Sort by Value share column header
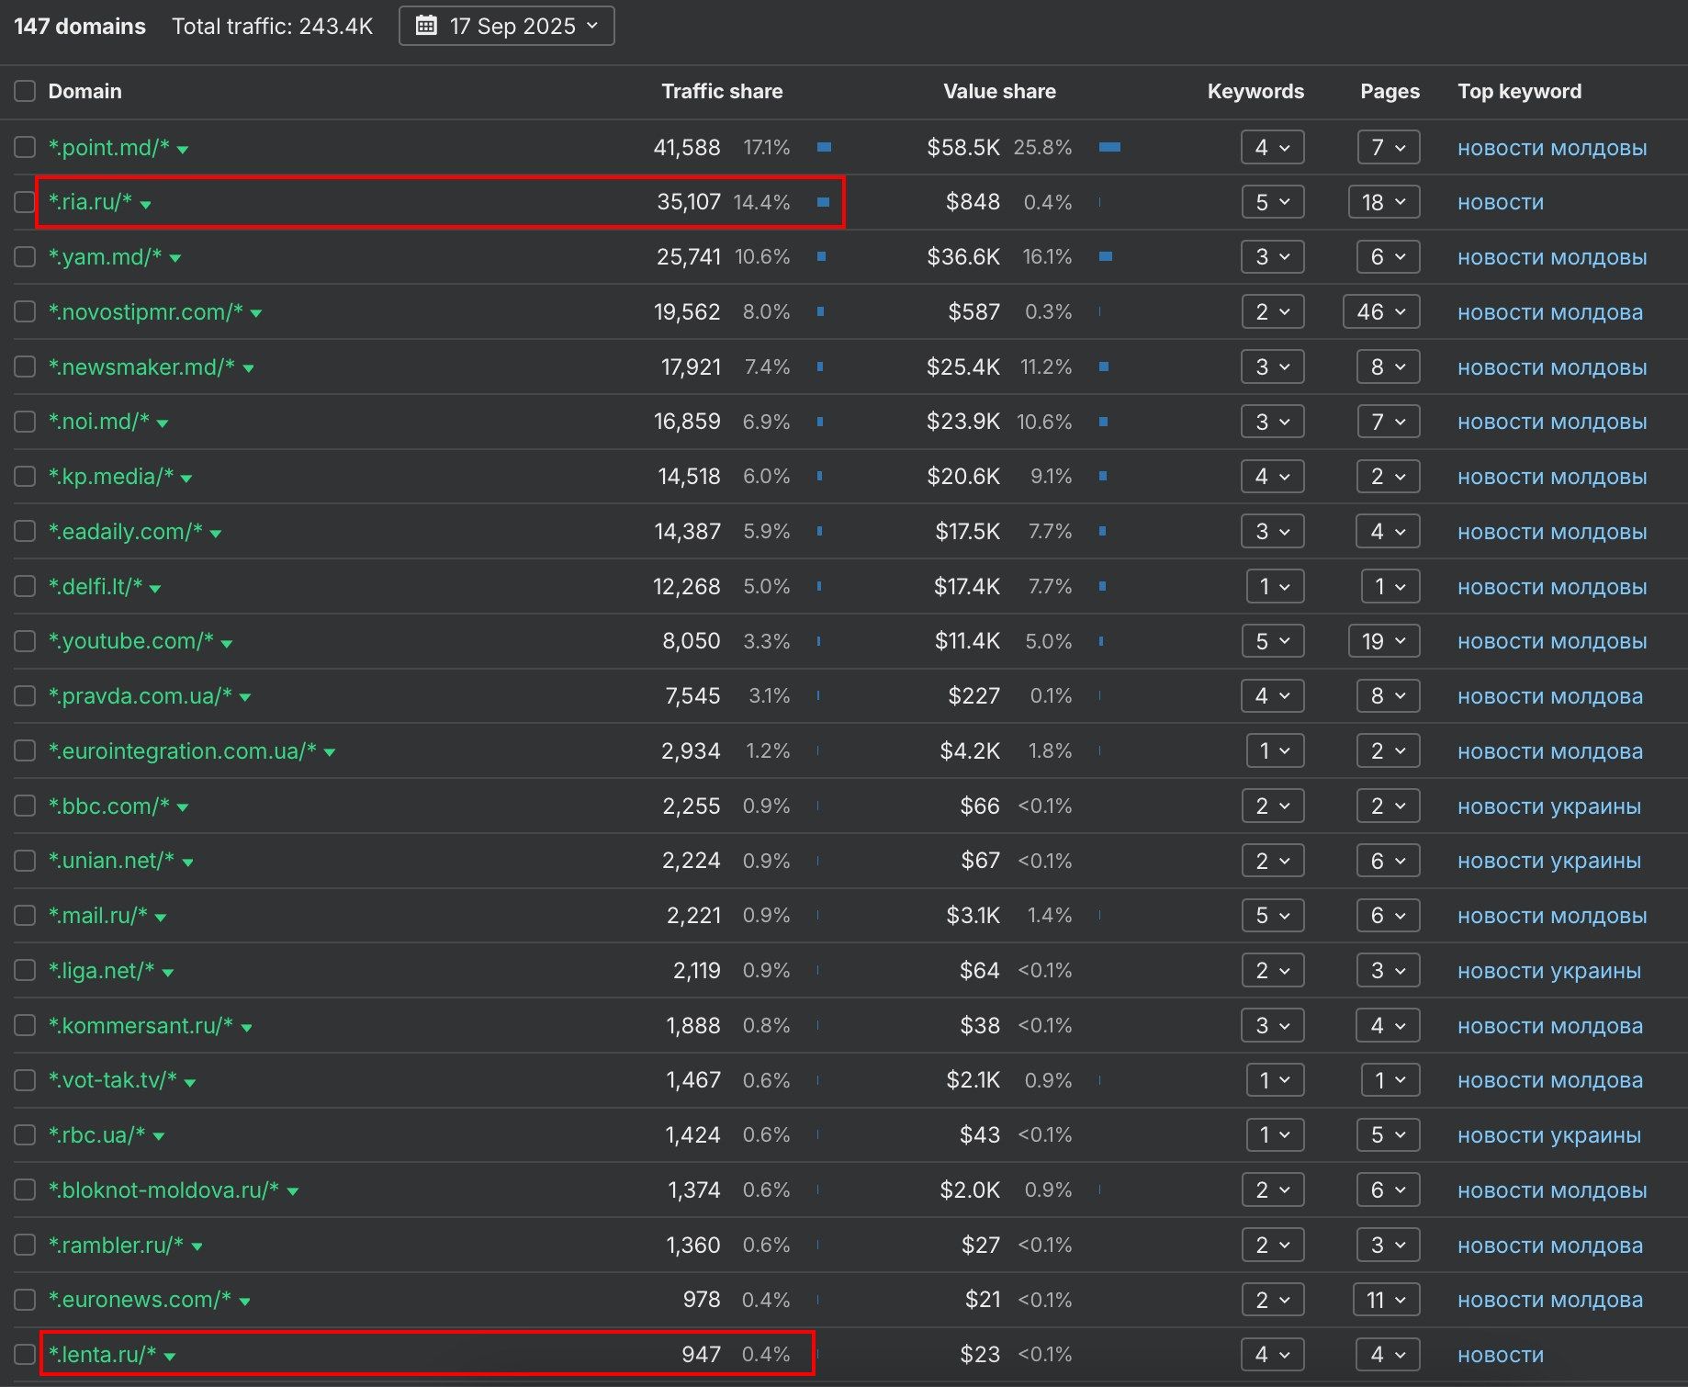Viewport: 1688px width, 1387px height. coord(999,91)
